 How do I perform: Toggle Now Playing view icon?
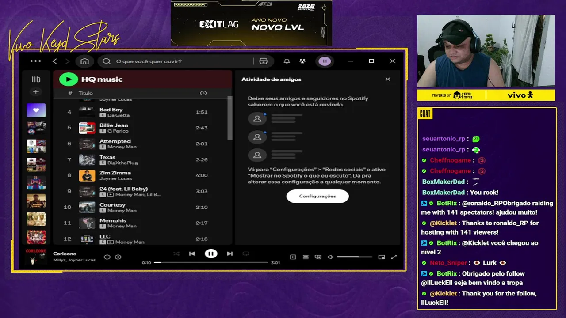(293, 257)
